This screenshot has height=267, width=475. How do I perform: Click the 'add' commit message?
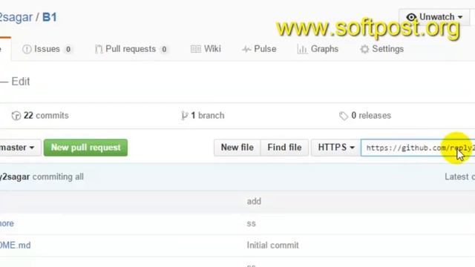tap(254, 201)
